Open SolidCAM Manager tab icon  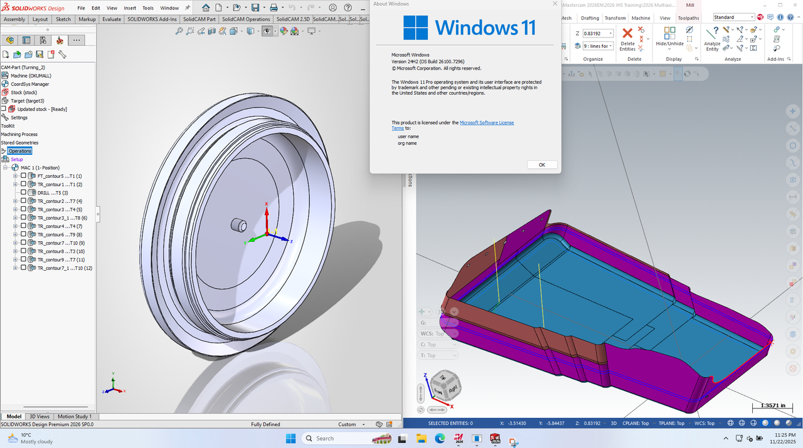coord(60,40)
